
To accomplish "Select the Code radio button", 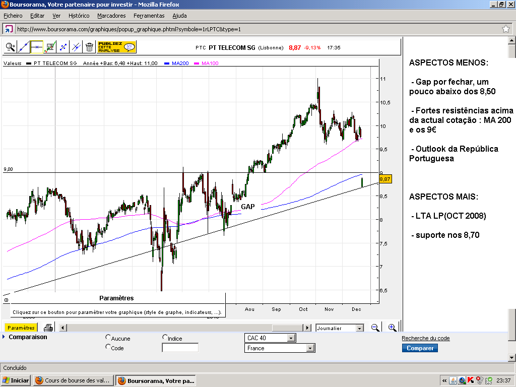I will pos(108,347).
